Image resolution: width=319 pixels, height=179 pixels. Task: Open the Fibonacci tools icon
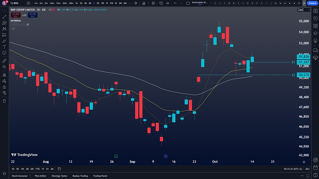pyautogui.click(x=4, y=23)
